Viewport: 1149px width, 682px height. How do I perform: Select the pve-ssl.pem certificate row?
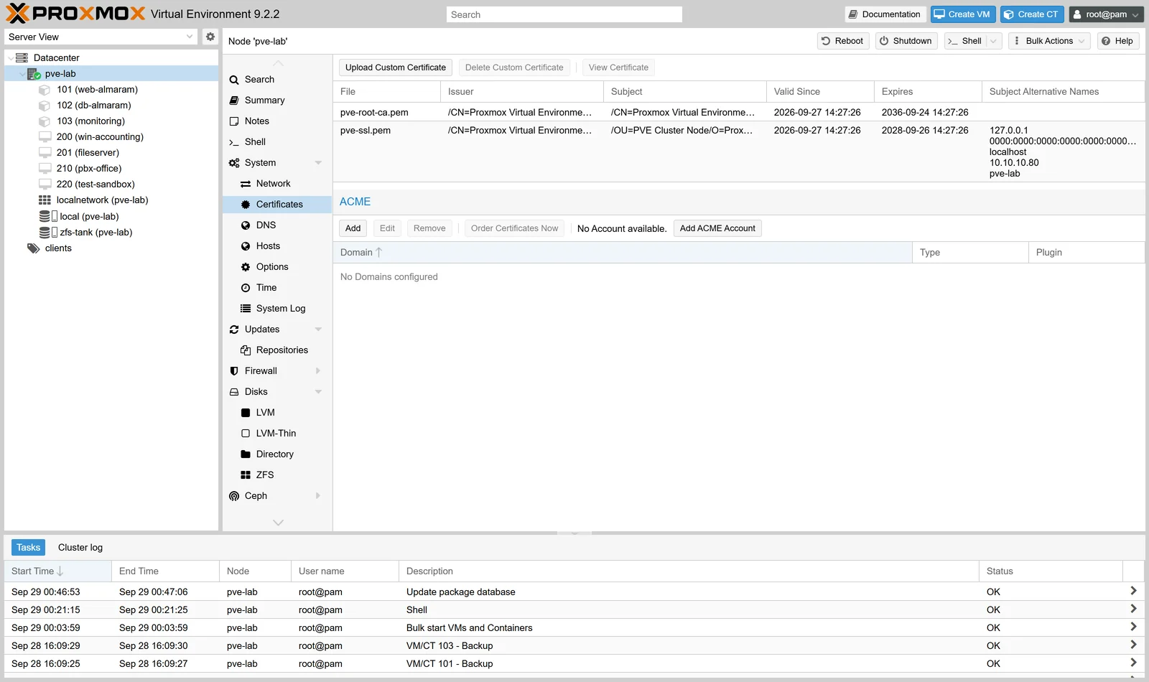click(739, 151)
